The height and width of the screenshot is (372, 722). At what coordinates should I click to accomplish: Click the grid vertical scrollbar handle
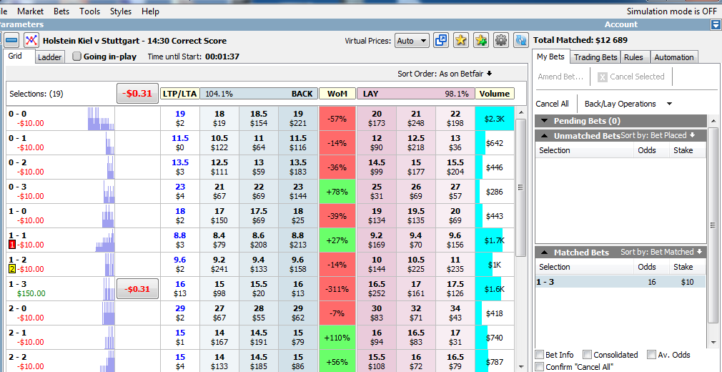(521, 187)
